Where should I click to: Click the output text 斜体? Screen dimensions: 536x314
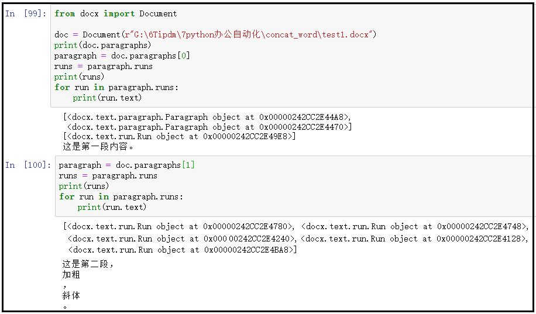(x=71, y=295)
